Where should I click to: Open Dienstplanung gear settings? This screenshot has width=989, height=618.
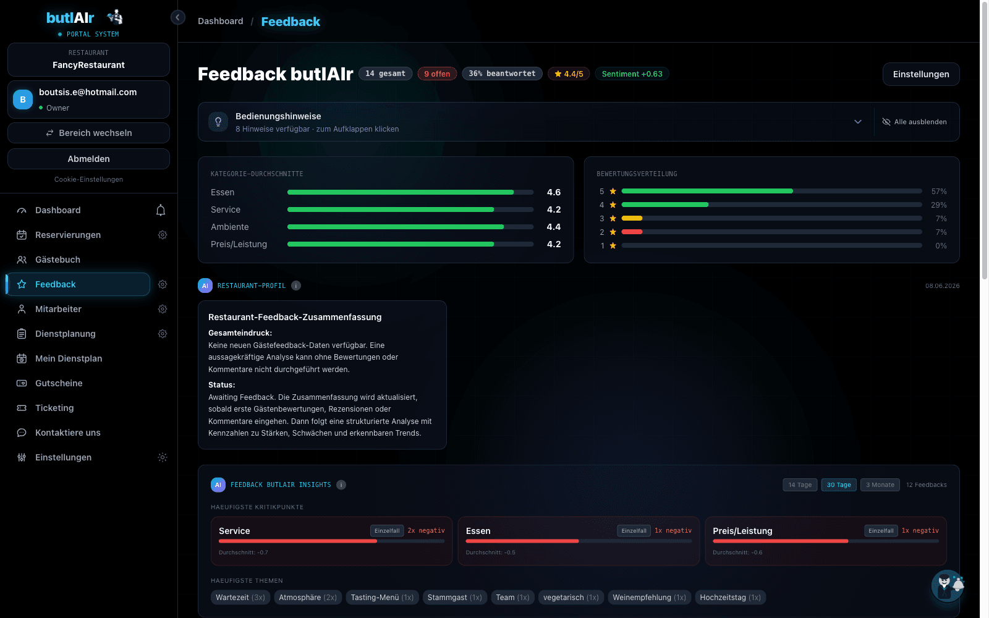tap(163, 334)
